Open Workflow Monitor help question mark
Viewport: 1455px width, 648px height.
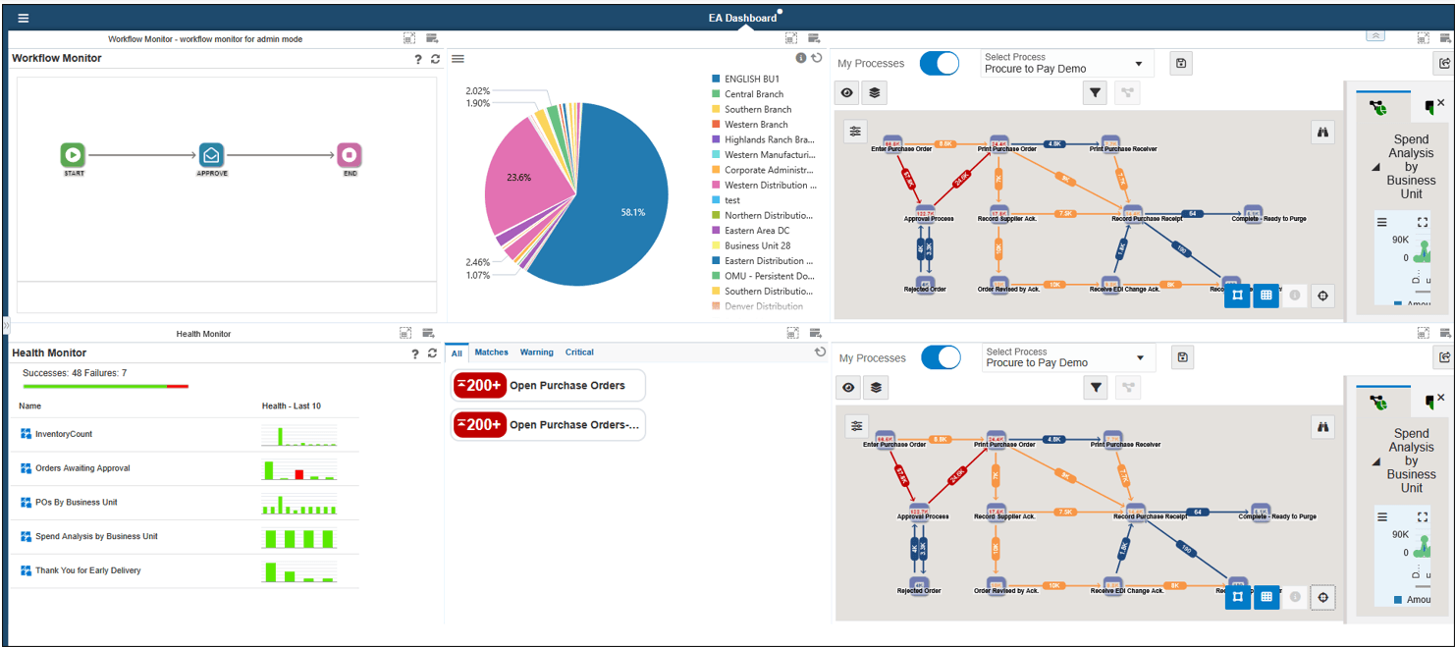[x=418, y=59]
